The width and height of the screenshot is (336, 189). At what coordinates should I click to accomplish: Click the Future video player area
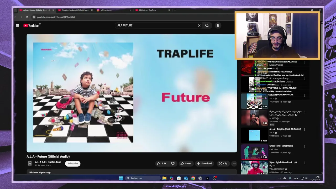tap(132, 93)
